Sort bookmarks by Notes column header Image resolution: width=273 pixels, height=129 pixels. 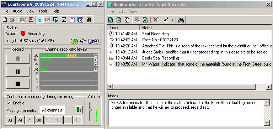(x=205, y=27)
